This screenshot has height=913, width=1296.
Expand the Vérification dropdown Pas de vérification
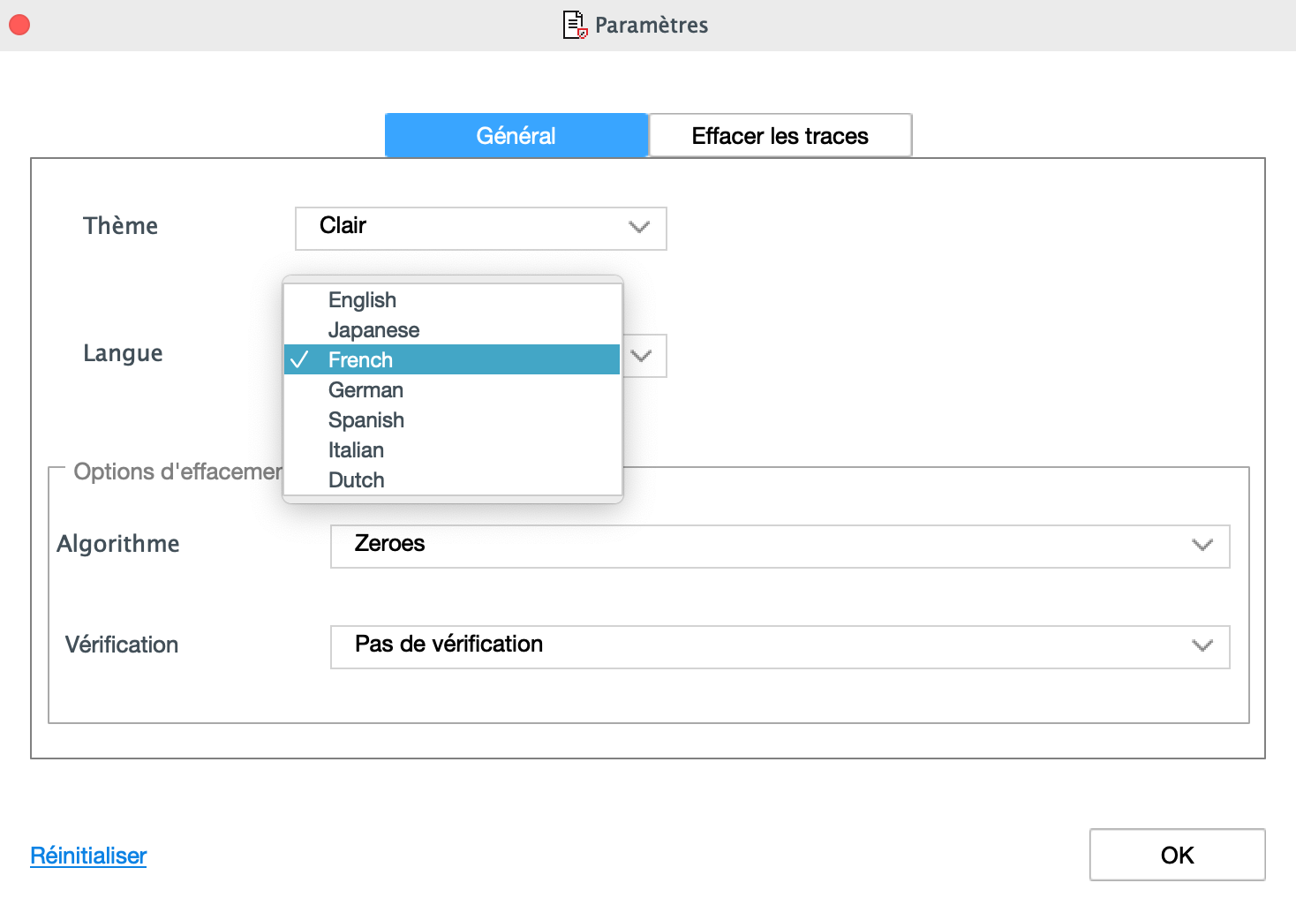[x=780, y=647]
